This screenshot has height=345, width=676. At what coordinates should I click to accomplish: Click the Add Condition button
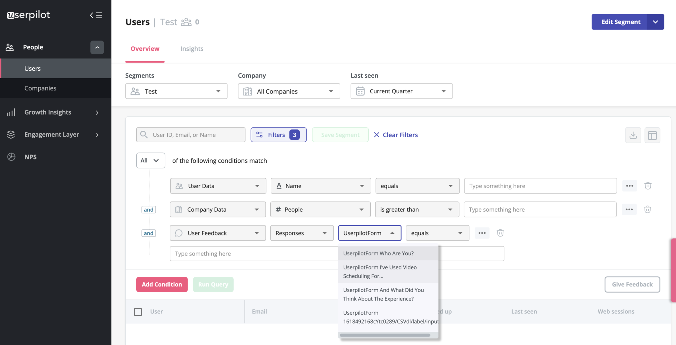coord(162,284)
